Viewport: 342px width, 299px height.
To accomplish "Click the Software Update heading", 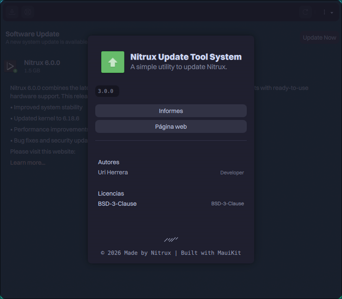I will [x=32, y=34].
